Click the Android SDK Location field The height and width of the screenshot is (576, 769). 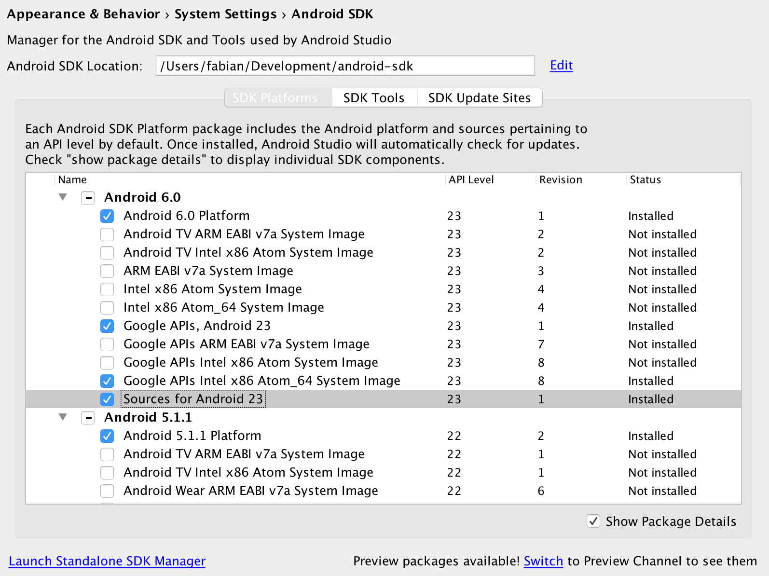(345, 66)
